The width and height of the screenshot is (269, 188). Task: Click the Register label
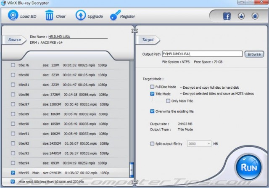pyautogui.click(x=127, y=16)
